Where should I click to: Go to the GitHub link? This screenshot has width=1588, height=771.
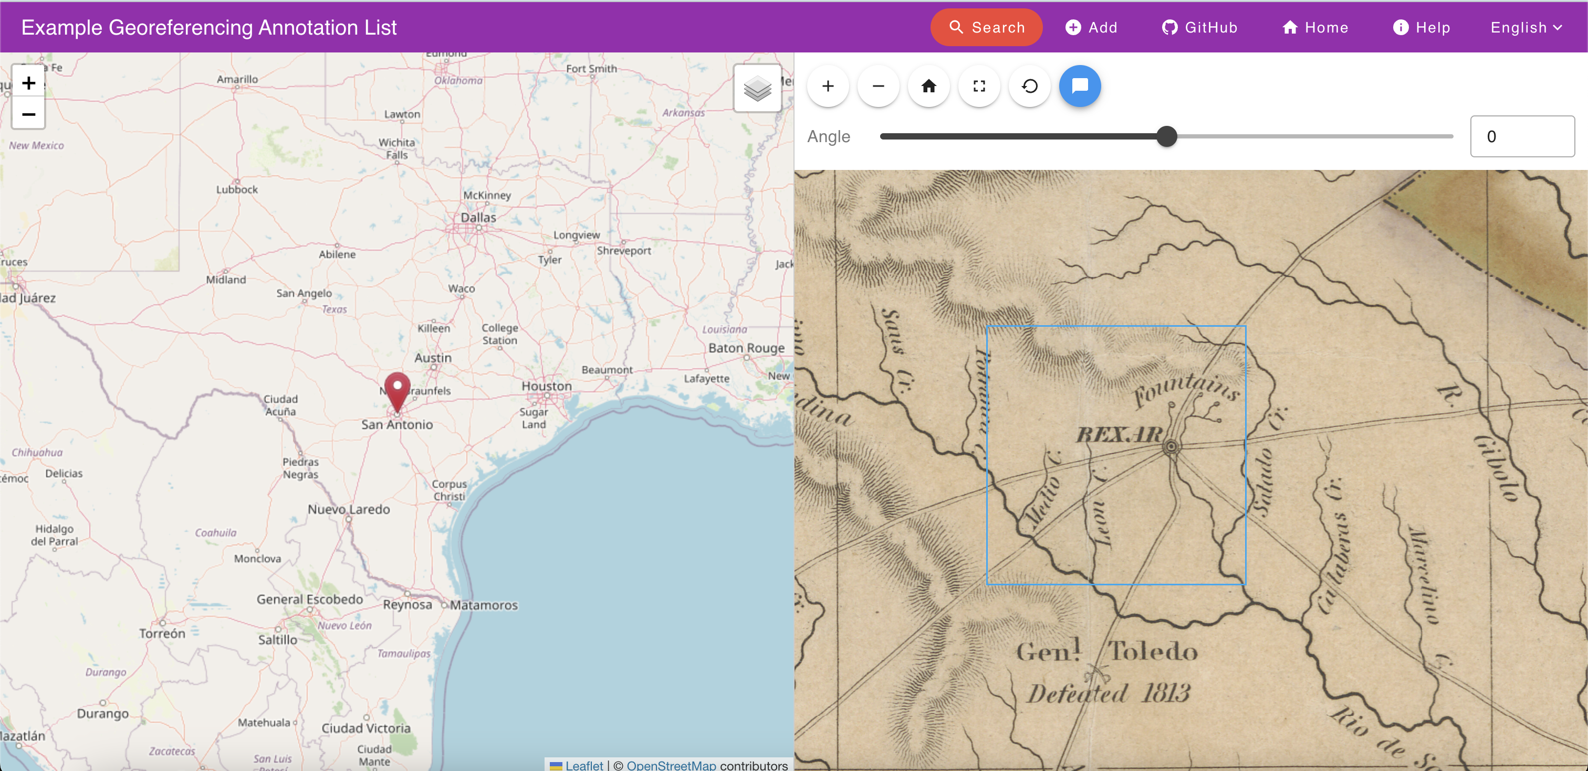click(1199, 28)
